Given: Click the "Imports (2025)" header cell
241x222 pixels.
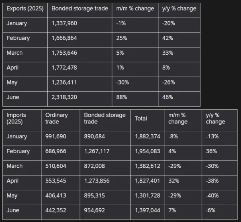Looking at the screenshot, I should [16, 118].
